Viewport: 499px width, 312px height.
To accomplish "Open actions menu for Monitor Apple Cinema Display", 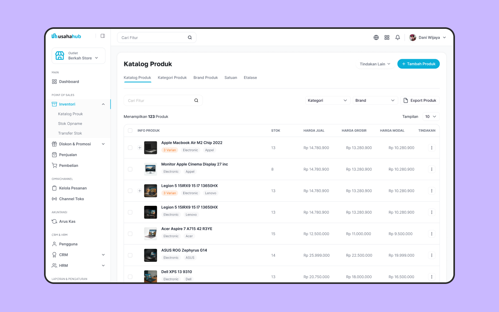I will coord(432,169).
